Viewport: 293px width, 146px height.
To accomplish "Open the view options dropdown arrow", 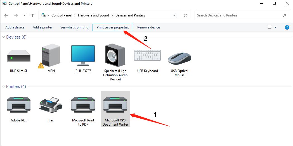I will 275,27.
